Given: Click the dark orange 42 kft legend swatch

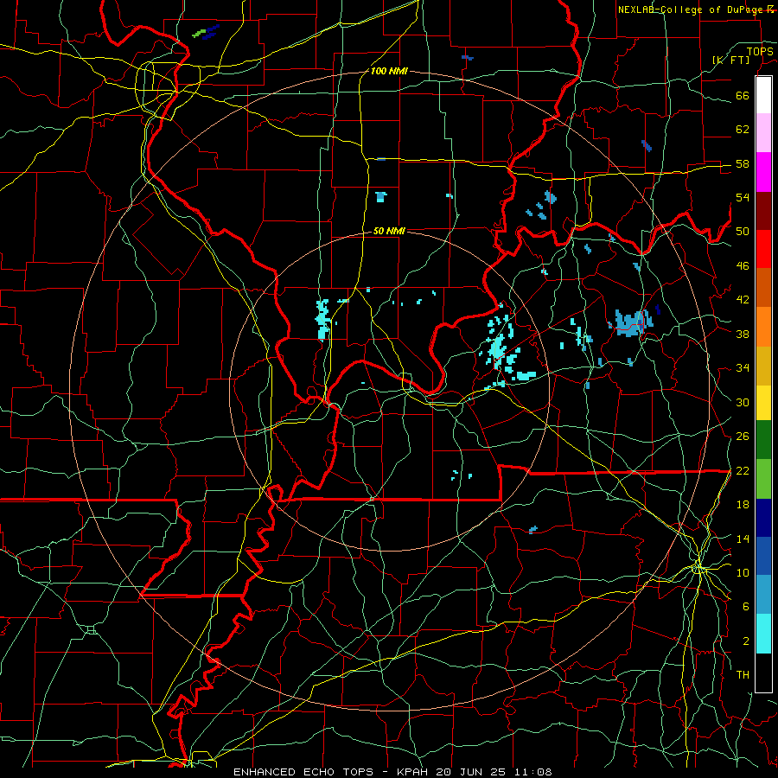Looking at the screenshot, I should point(763,287).
